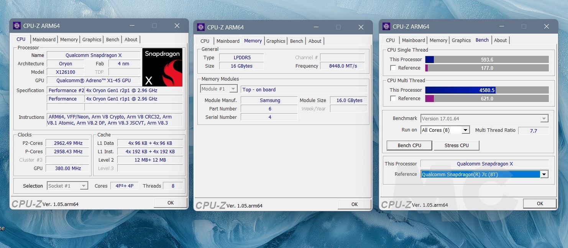This screenshot has width=568, height=248.
Task: Open the Module #1 dropdown in Memory window
Action: pyautogui.click(x=219, y=89)
